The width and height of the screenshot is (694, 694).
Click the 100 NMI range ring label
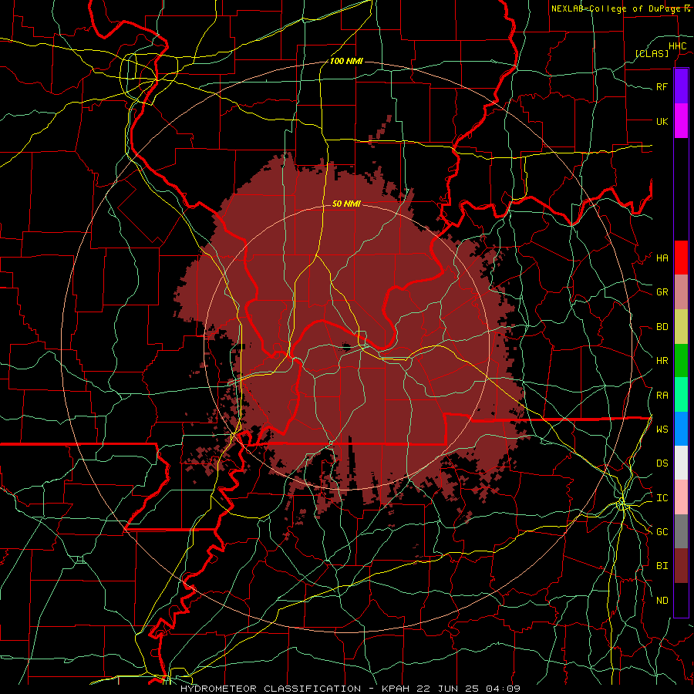pyautogui.click(x=346, y=61)
